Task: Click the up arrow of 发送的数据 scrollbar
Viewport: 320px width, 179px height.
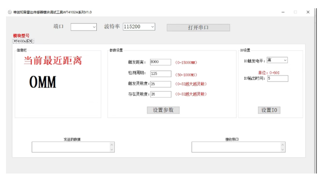Action: tap(112, 145)
